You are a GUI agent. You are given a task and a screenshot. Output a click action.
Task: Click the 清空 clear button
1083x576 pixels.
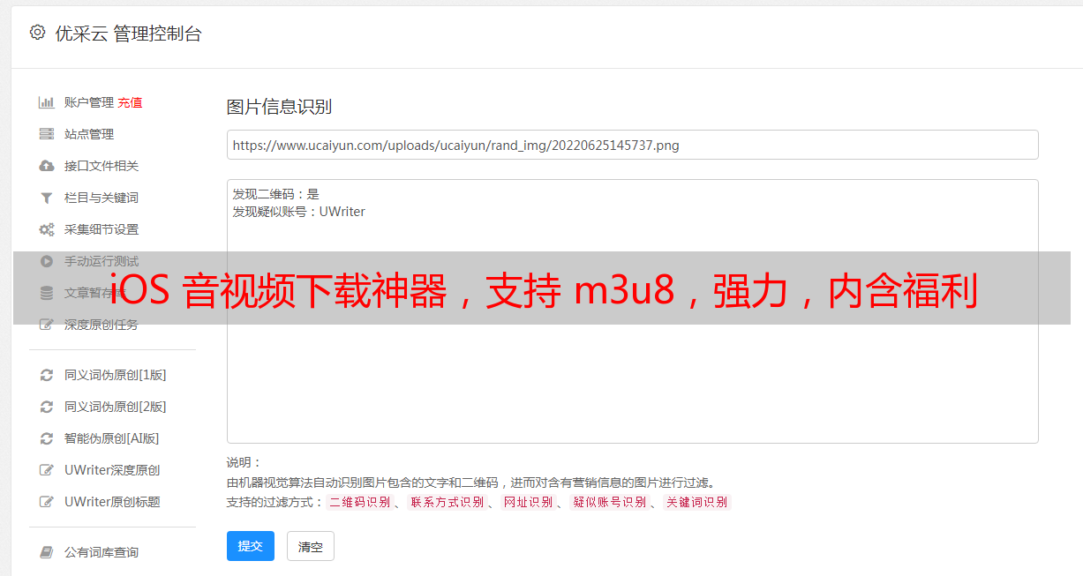point(311,546)
